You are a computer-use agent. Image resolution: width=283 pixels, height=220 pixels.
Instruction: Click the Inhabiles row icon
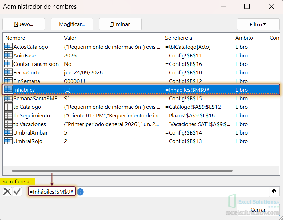pyautogui.click(x=9, y=90)
